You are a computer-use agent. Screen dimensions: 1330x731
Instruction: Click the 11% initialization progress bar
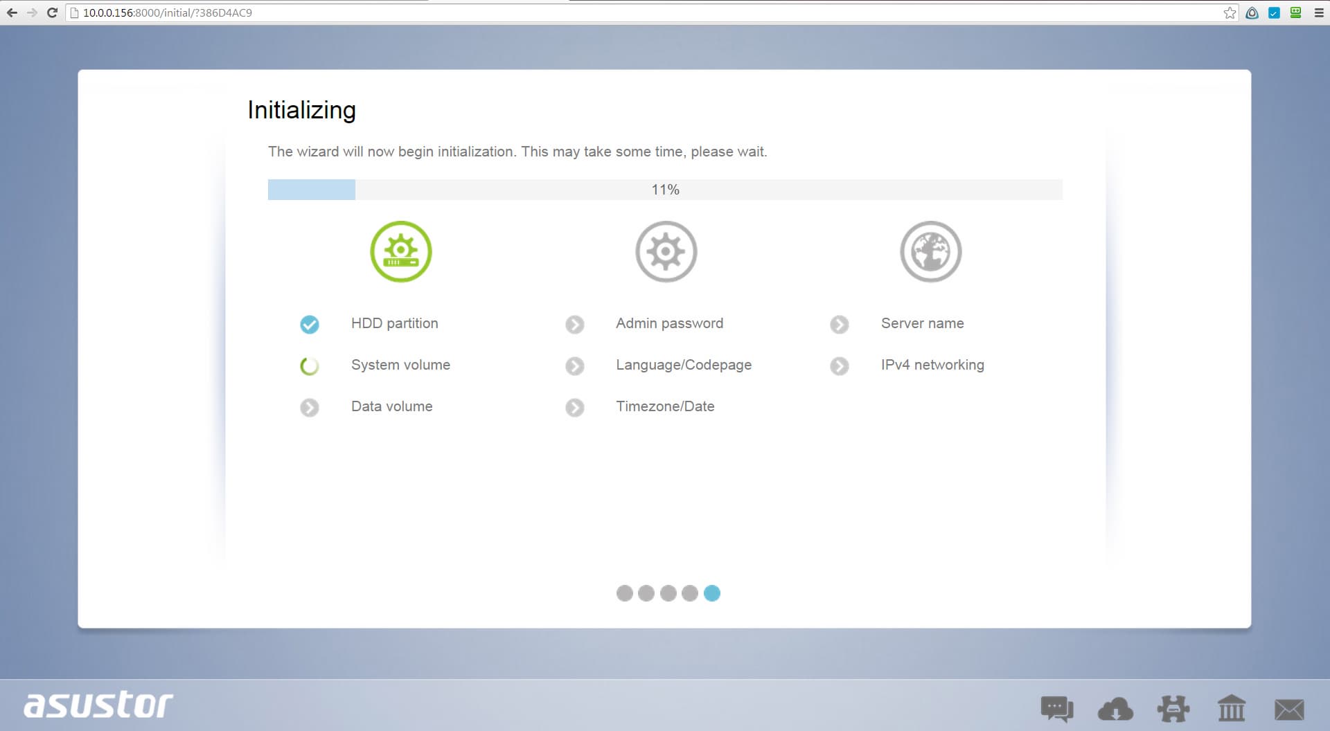click(x=665, y=190)
